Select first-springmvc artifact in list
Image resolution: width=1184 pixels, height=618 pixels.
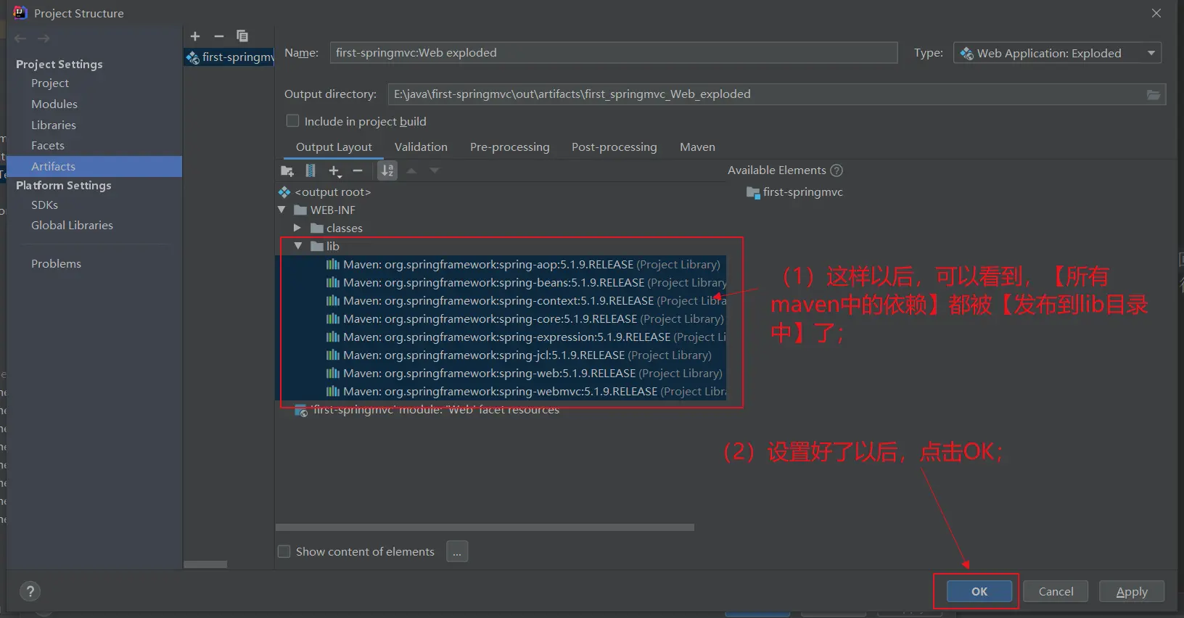[230, 57]
